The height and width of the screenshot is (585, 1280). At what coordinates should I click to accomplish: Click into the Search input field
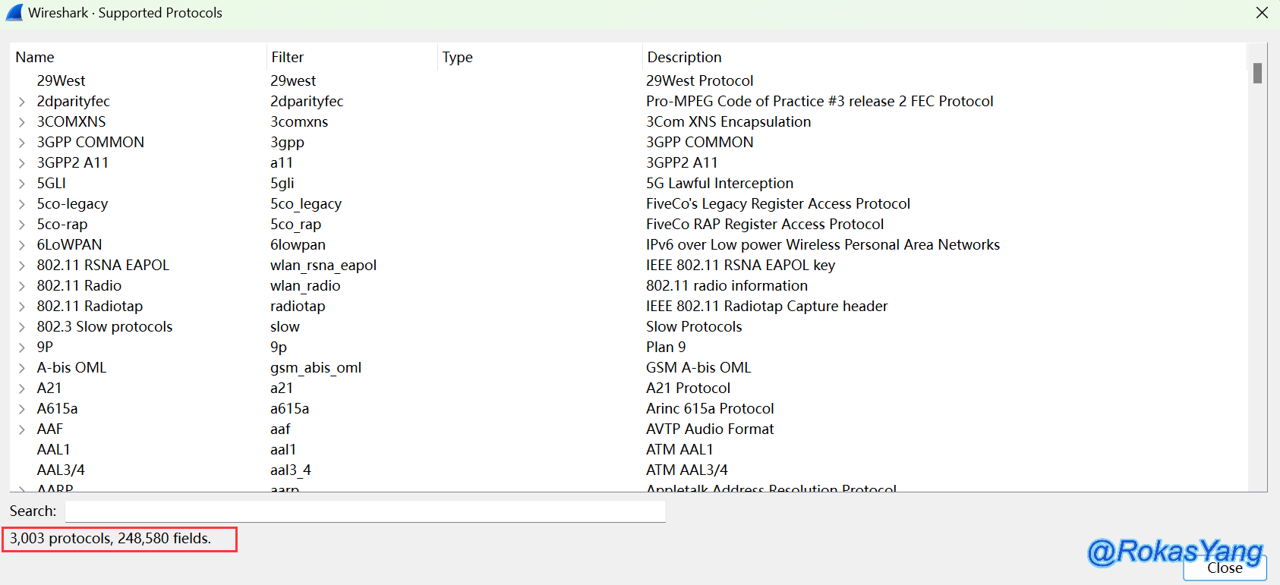(x=364, y=511)
